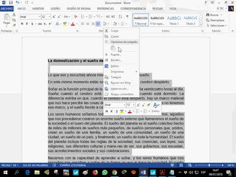Toggle underline (S) in the ribbon
Viewport: 236px width, 177px height.
click(x=32, y=24)
